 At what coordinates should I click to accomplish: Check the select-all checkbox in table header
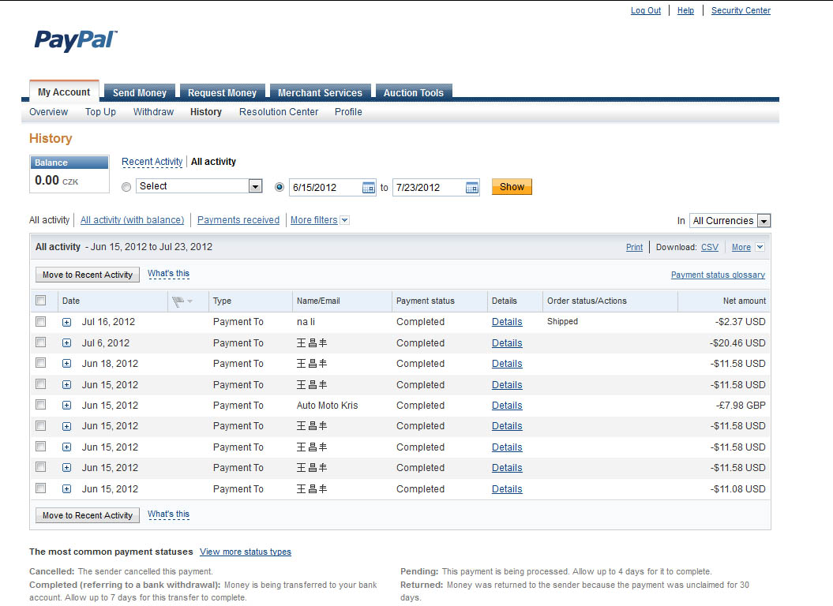pyautogui.click(x=41, y=301)
